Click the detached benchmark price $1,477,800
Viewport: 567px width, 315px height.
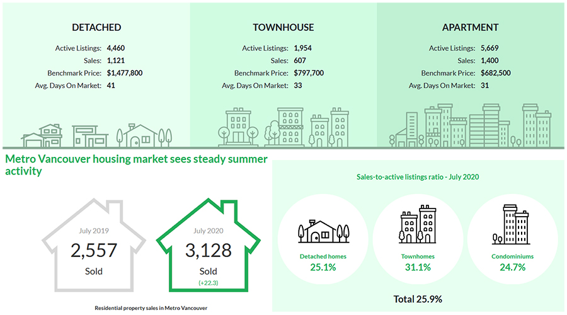[125, 73]
